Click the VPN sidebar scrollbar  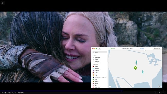[x=108, y=58]
